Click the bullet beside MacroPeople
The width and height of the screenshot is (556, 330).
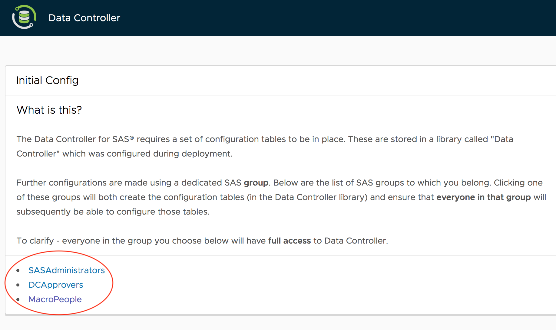tap(18, 299)
